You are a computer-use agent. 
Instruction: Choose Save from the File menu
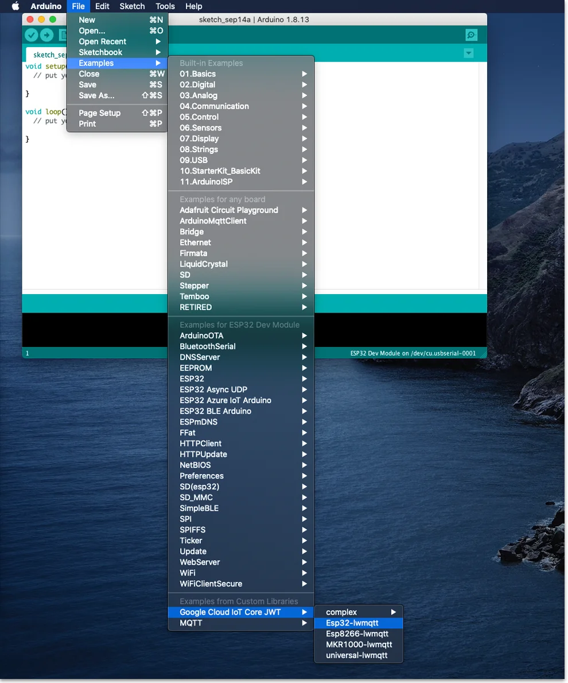117,85
